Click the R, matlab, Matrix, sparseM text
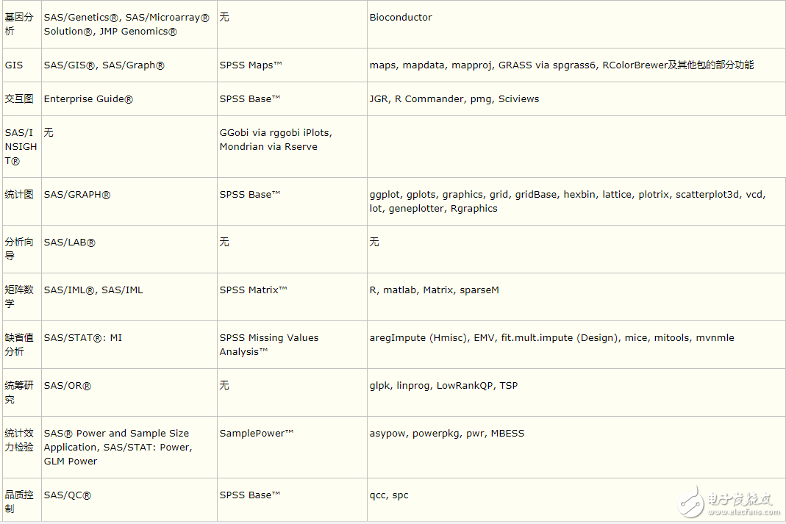Viewport: 786px width, 524px height. (x=434, y=290)
